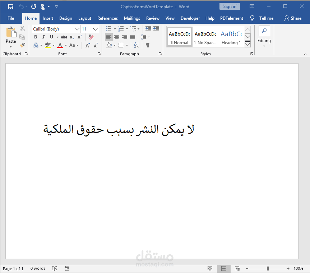Viewport: 310px width, 273px height.
Task: Click the Undo arrow in the title bar
Action: pyautogui.click(x=21, y=7)
